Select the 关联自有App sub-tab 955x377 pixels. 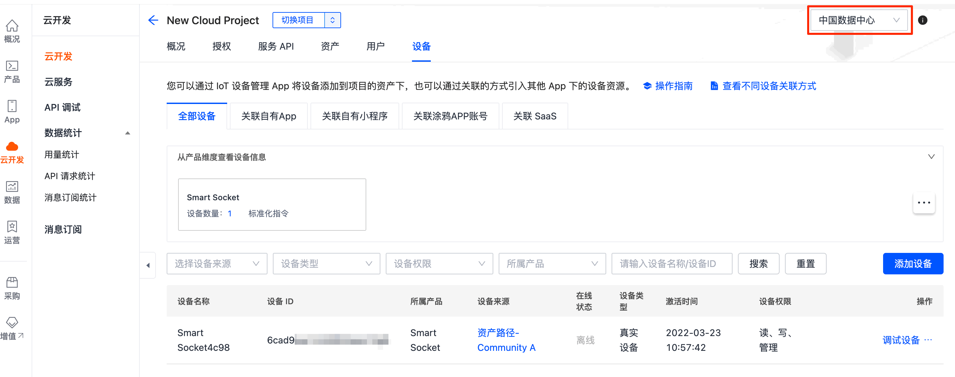(269, 116)
